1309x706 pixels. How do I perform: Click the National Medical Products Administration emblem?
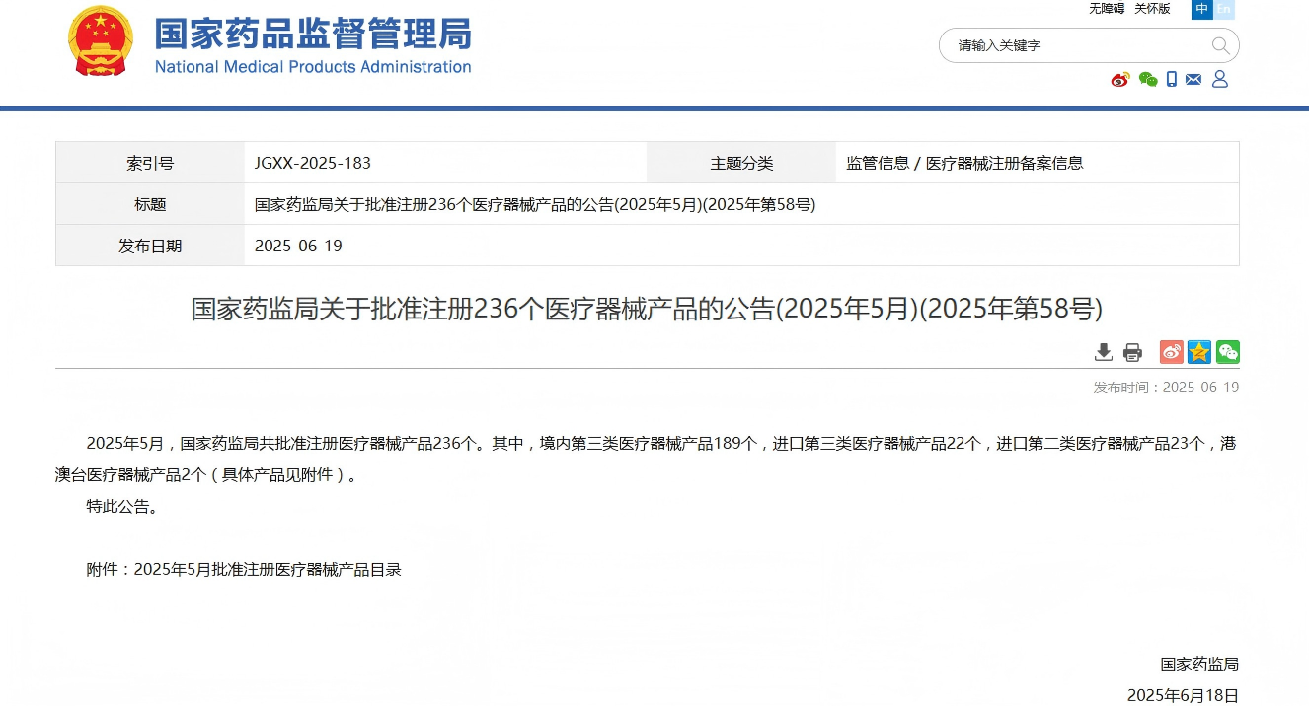(x=100, y=41)
